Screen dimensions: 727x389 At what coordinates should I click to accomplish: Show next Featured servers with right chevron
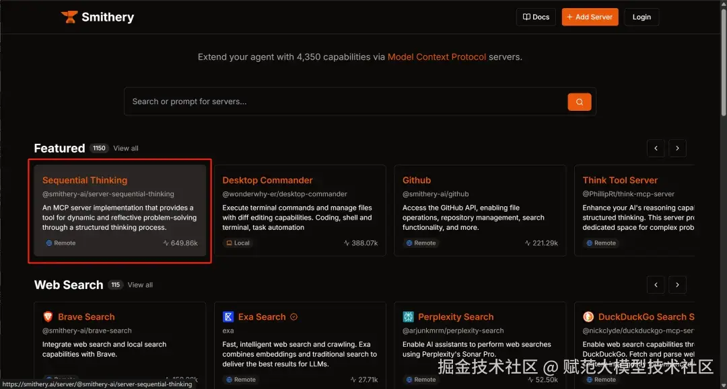[x=677, y=148]
